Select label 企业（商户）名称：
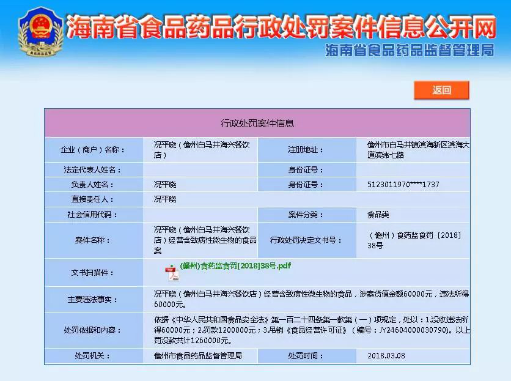This screenshot has width=511, height=381. [x=92, y=150]
